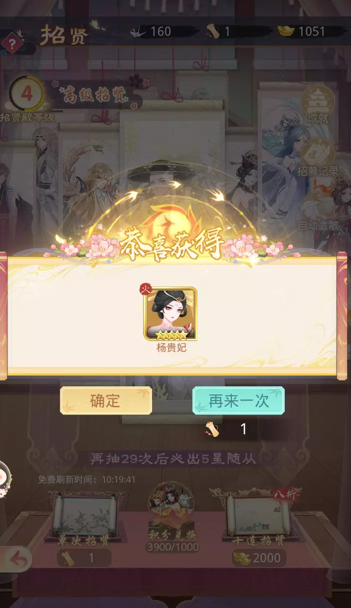Tap the red question mark help icon
The height and width of the screenshot is (608, 351).
click(11, 43)
